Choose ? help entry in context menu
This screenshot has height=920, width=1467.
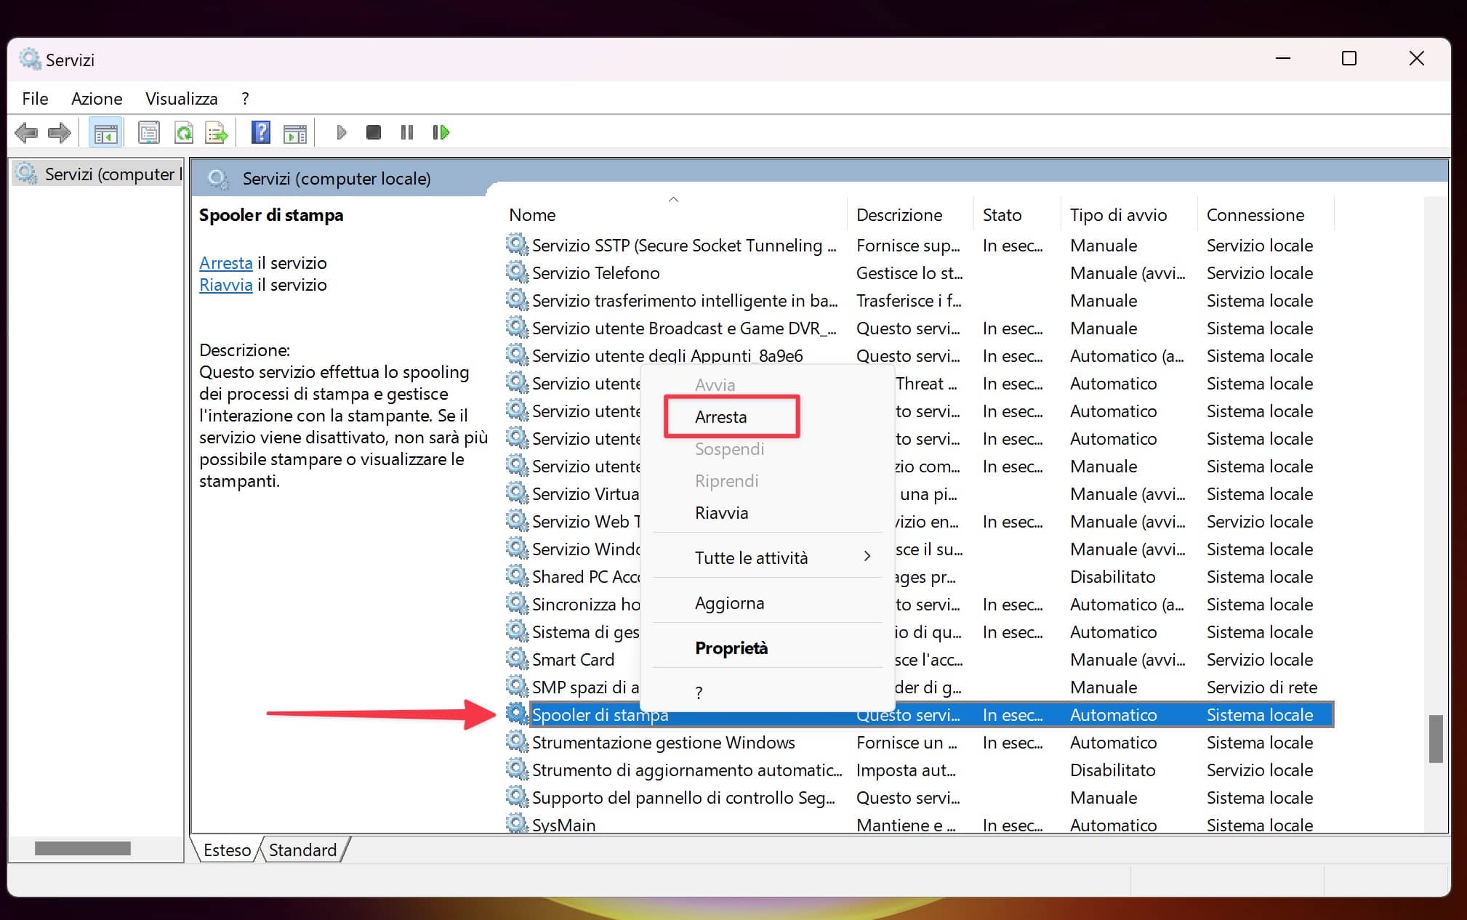tap(767, 692)
